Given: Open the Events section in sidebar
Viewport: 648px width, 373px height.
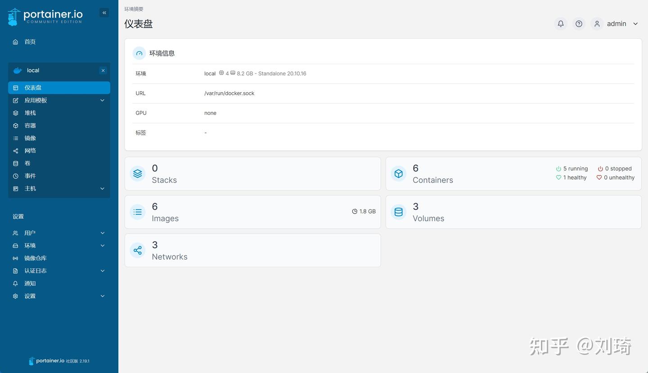Looking at the screenshot, I should click(x=30, y=176).
